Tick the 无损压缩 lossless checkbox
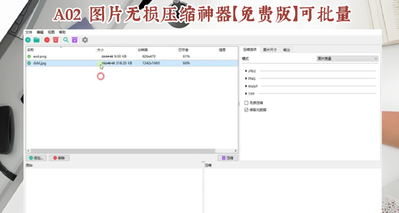 (x=246, y=103)
